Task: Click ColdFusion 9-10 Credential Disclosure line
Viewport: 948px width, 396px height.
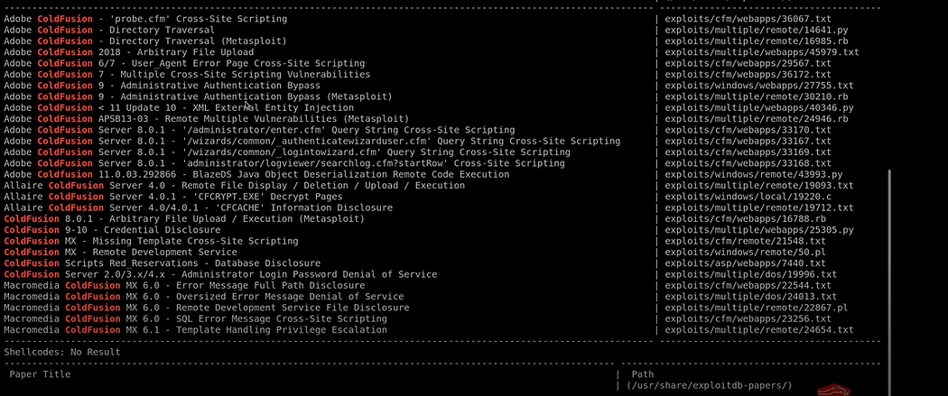Action: (113, 229)
